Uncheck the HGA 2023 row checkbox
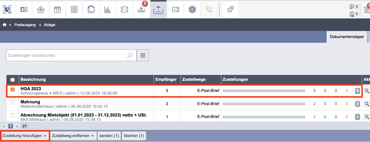This screenshot has height=142, width=370. [x=13, y=90]
